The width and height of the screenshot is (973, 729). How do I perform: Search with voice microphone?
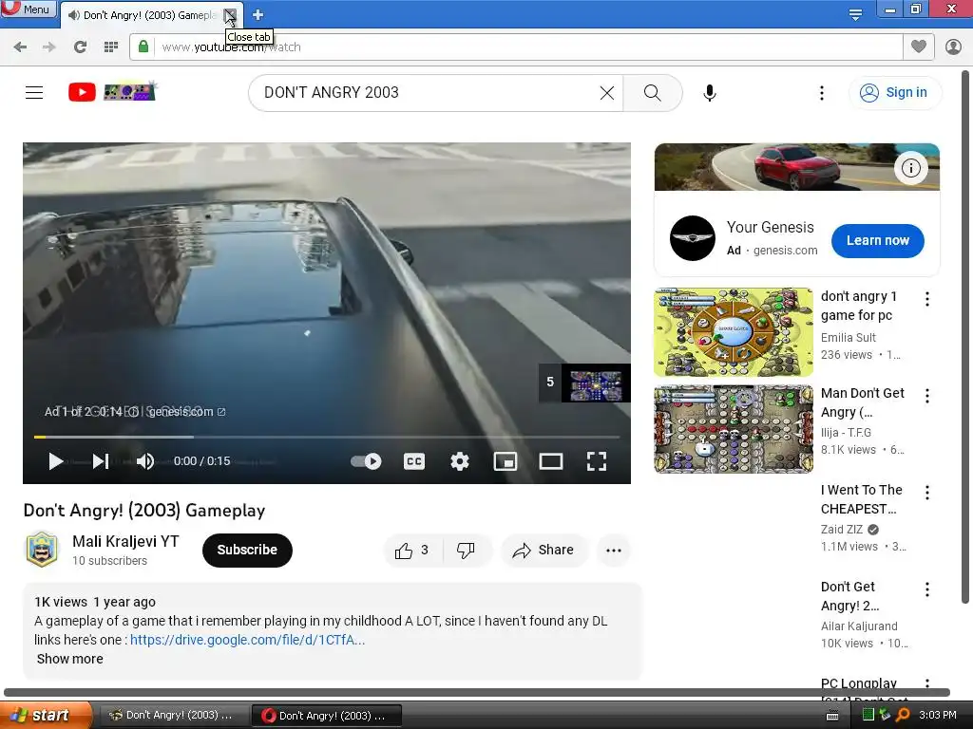tap(709, 93)
